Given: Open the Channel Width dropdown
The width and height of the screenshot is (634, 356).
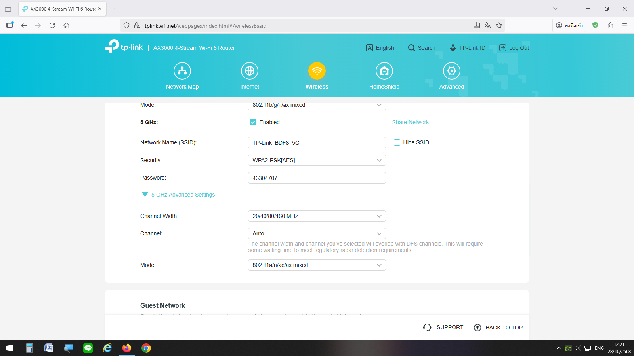Looking at the screenshot, I should (317, 216).
